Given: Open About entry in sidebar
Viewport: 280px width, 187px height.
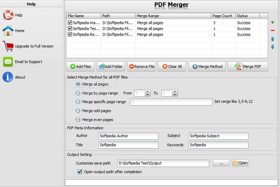Looking at the screenshot, I should click(20, 77).
